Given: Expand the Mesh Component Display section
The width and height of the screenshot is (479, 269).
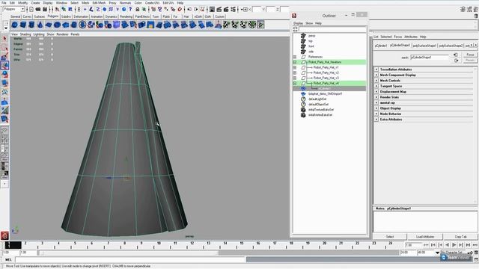Looking at the screenshot, I should tap(376, 75).
